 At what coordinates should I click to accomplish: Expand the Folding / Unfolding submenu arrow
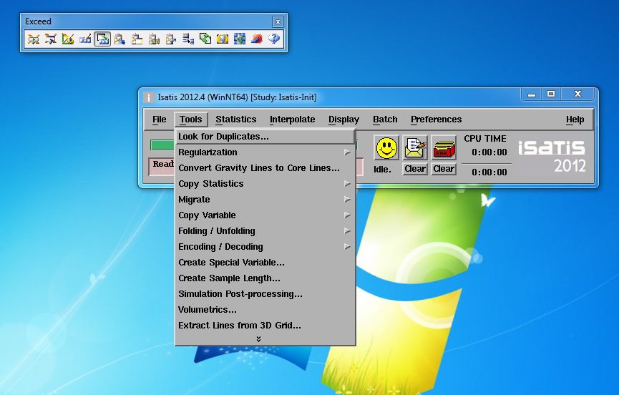[347, 231]
